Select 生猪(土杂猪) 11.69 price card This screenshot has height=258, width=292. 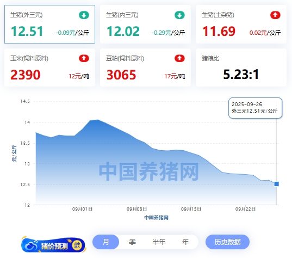(241, 24)
